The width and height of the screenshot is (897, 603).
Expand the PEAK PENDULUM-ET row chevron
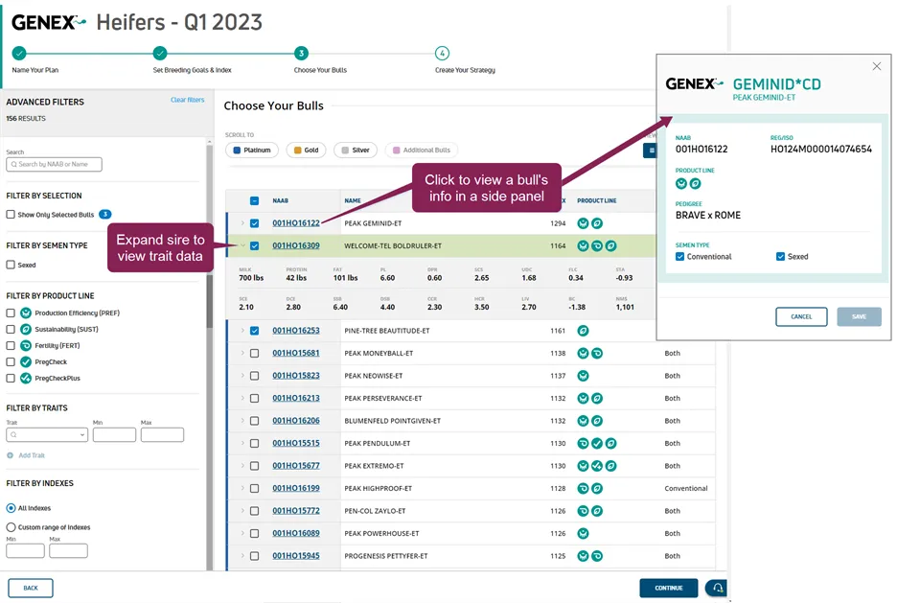242,443
